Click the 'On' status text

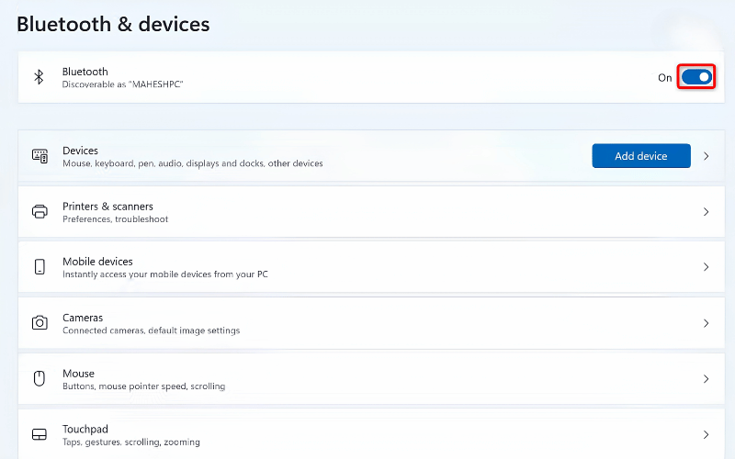click(664, 78)
